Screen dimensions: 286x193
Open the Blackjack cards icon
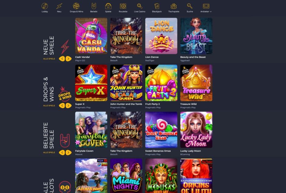pyautogui.click(x=157, y=6)
